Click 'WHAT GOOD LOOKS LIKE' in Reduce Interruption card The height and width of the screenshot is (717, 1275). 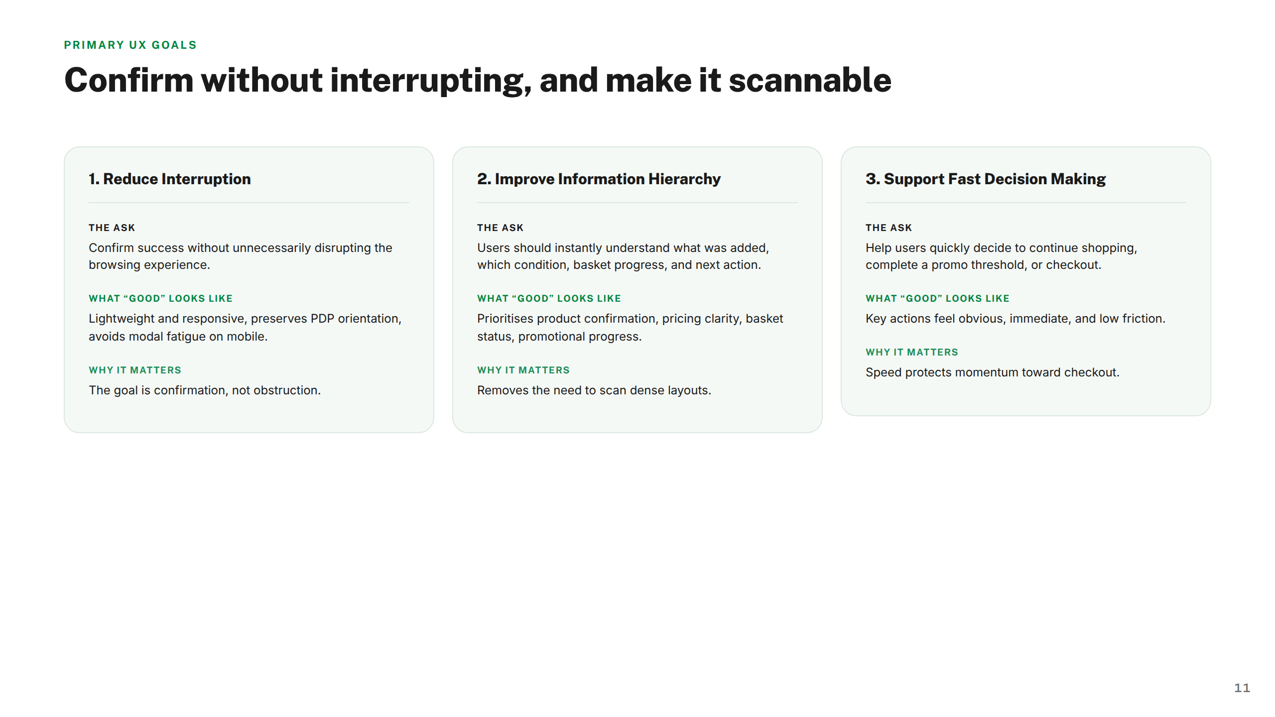(x=160, y=298)
